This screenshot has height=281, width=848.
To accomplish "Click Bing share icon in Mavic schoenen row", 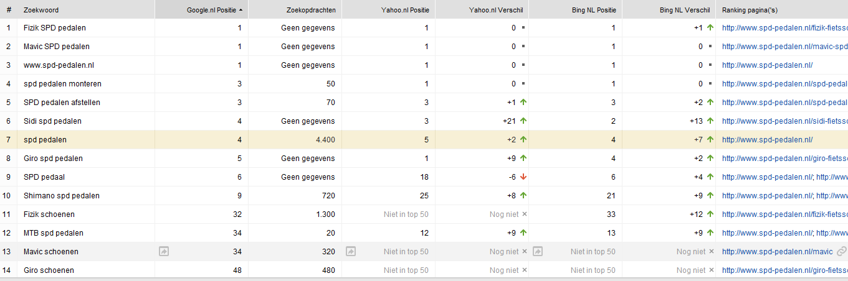I will coord(538,252).
